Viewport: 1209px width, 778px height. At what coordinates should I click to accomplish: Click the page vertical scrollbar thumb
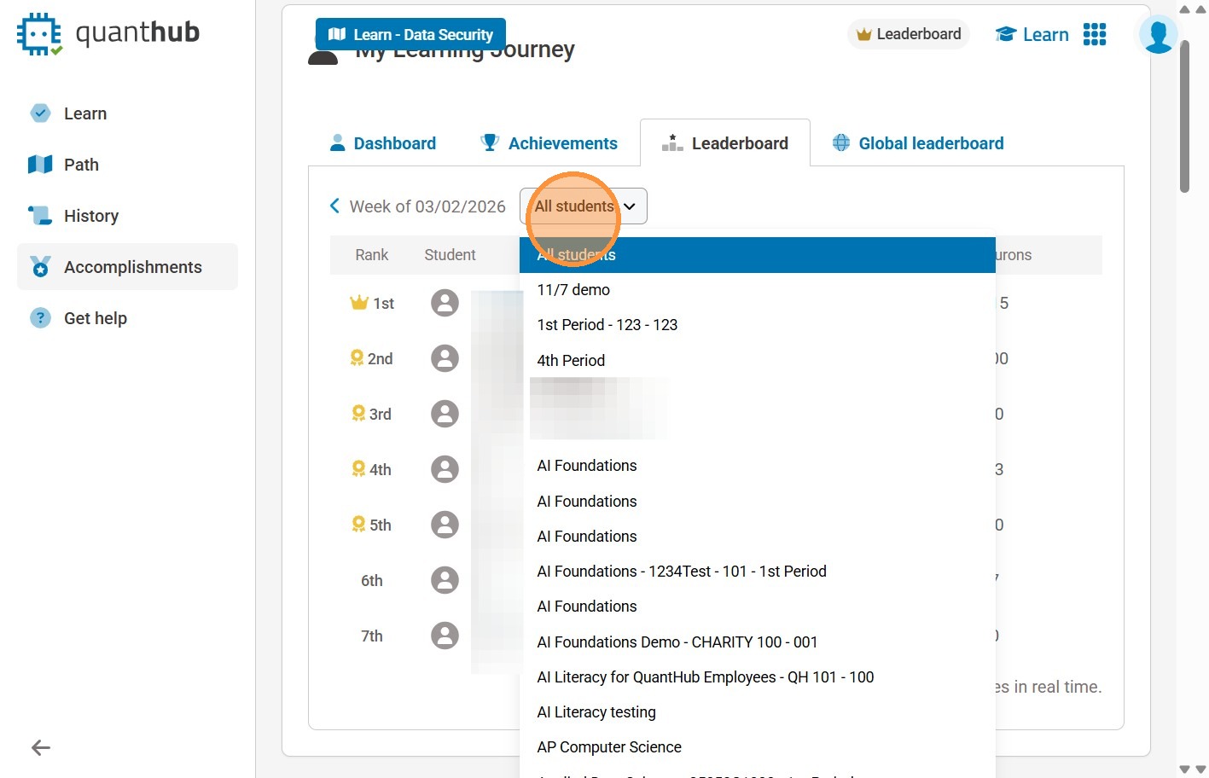1184,116
